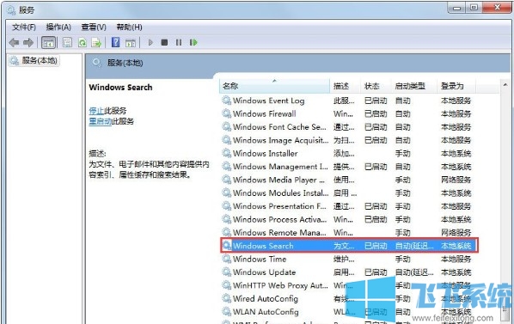Sort by the 登录为 column header
514x324 pixels.
(x=456, y=86)
